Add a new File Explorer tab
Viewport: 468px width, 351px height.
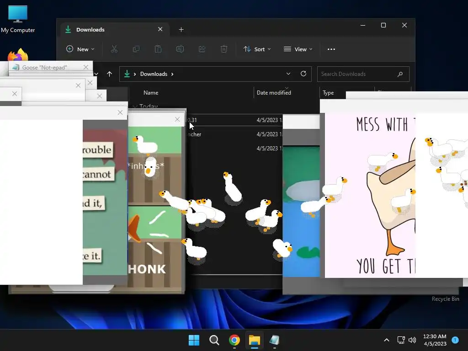181,30
